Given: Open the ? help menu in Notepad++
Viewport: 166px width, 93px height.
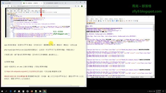Looking at the screenshot, I should [x=124, y=19].
